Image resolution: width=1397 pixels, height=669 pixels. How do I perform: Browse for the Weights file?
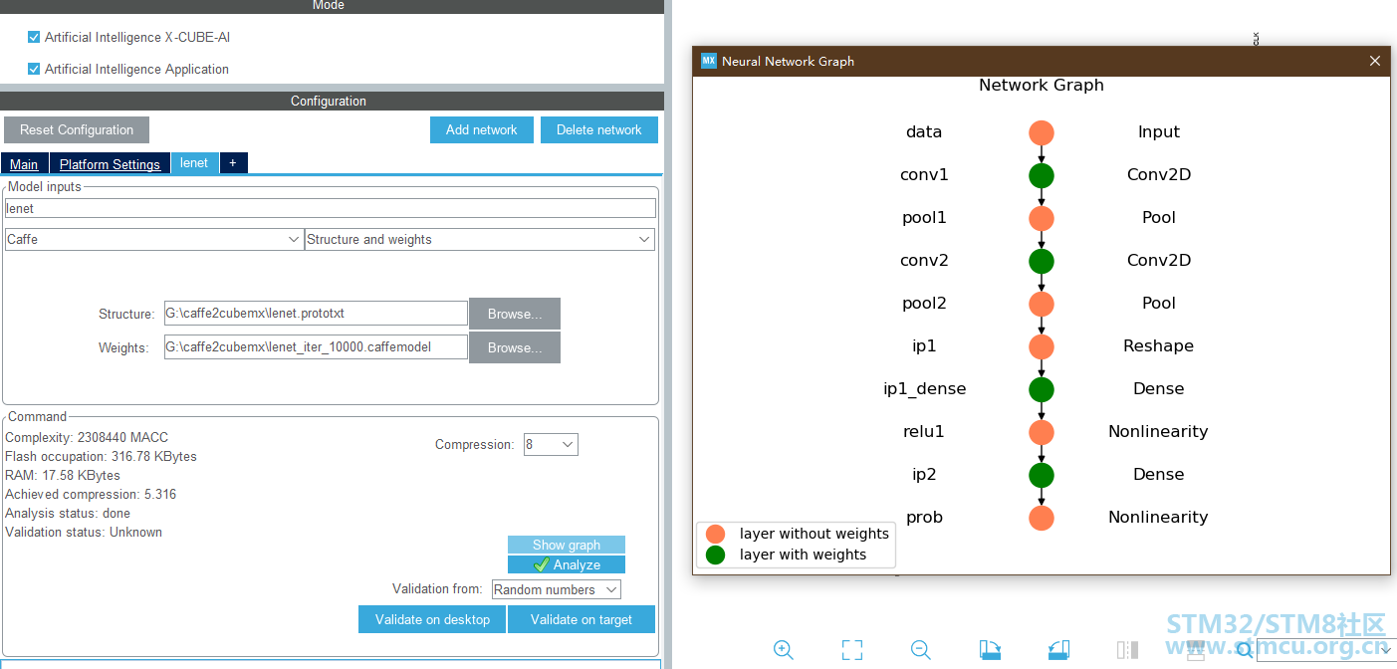pyautogui.click(x=515, y=347)
